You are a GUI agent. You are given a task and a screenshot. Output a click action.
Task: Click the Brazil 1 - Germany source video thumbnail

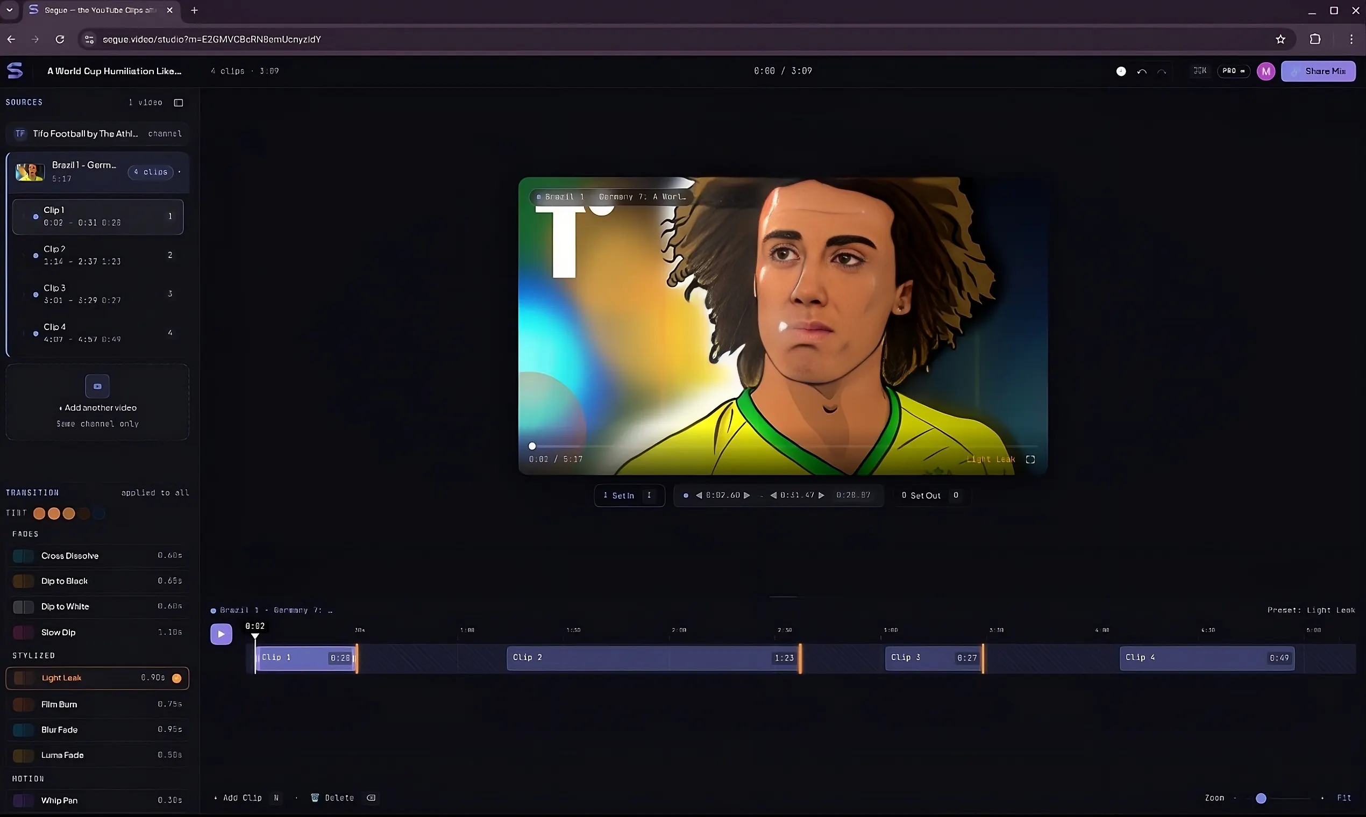click(30, 172)
